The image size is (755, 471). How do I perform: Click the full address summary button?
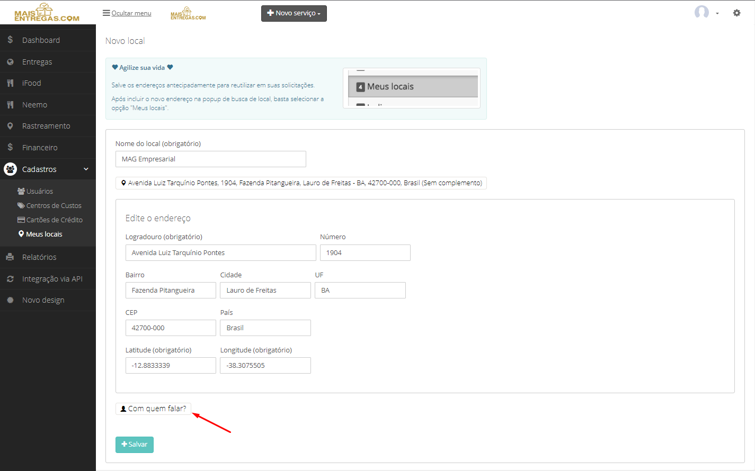point(301,183)
